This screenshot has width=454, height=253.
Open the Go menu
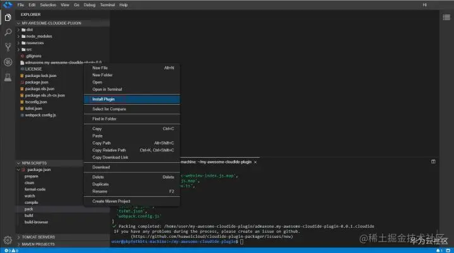click(76, 5)
